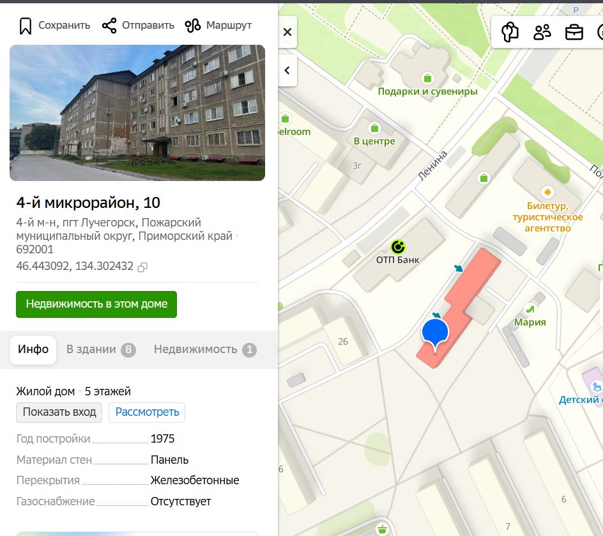Click the Отправить label

click(148, 26)
